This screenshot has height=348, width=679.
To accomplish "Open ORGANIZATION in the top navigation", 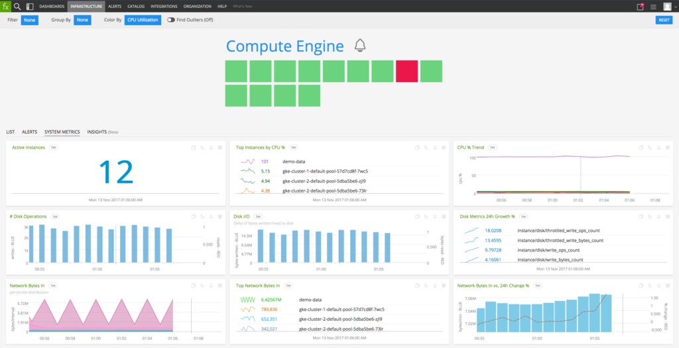I will point(198,7).
